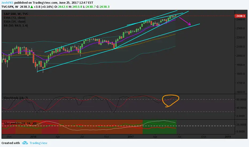The image size is (249, 147).
Task: Click the green up-arrow change indicator in header
Action: tap(32, 7)
